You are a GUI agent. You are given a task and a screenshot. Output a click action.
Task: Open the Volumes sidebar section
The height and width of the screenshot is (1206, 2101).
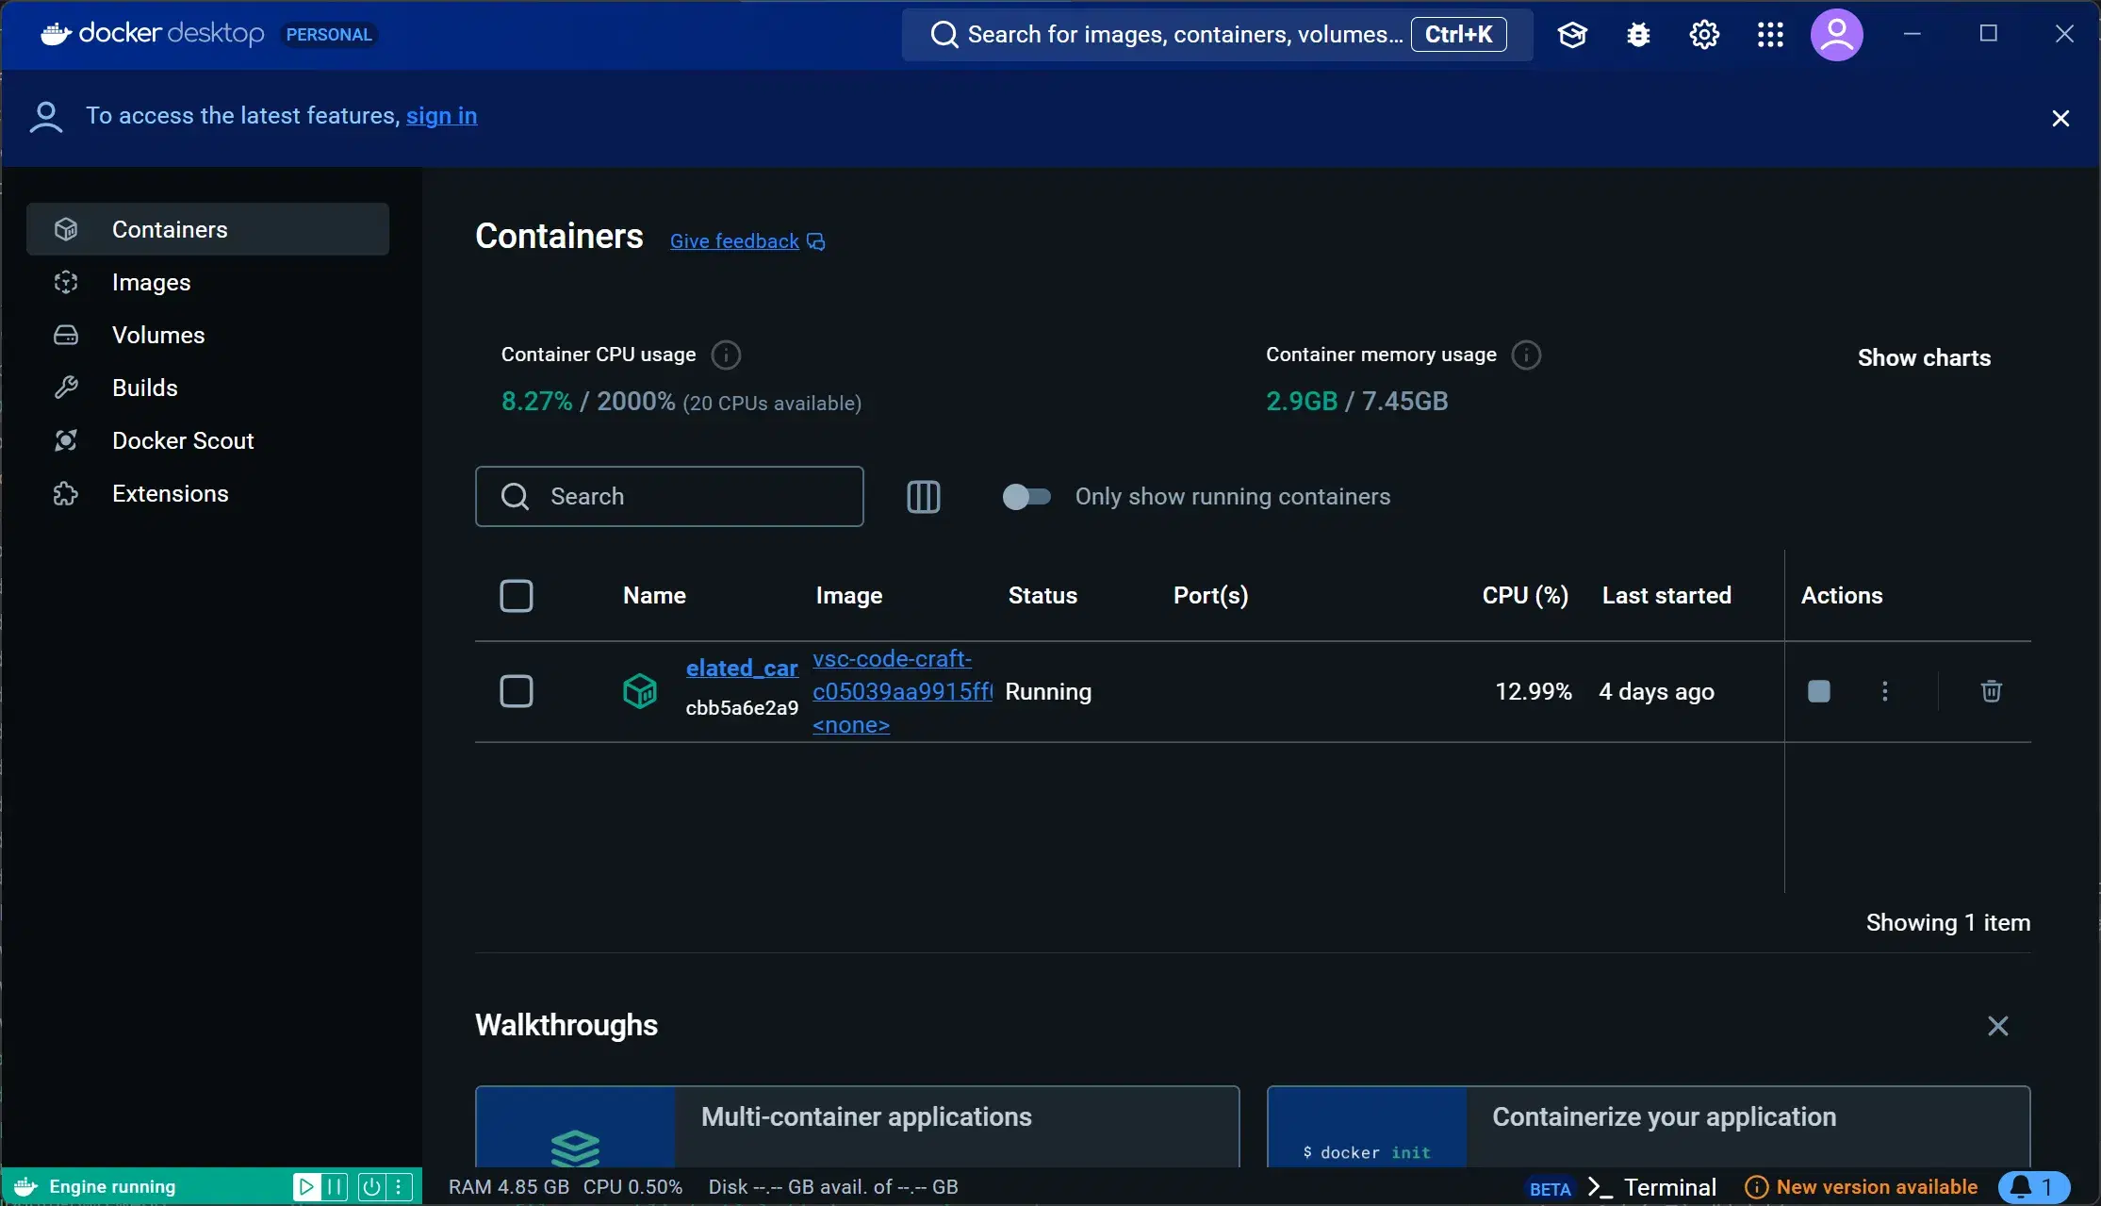tap(207, 335)
